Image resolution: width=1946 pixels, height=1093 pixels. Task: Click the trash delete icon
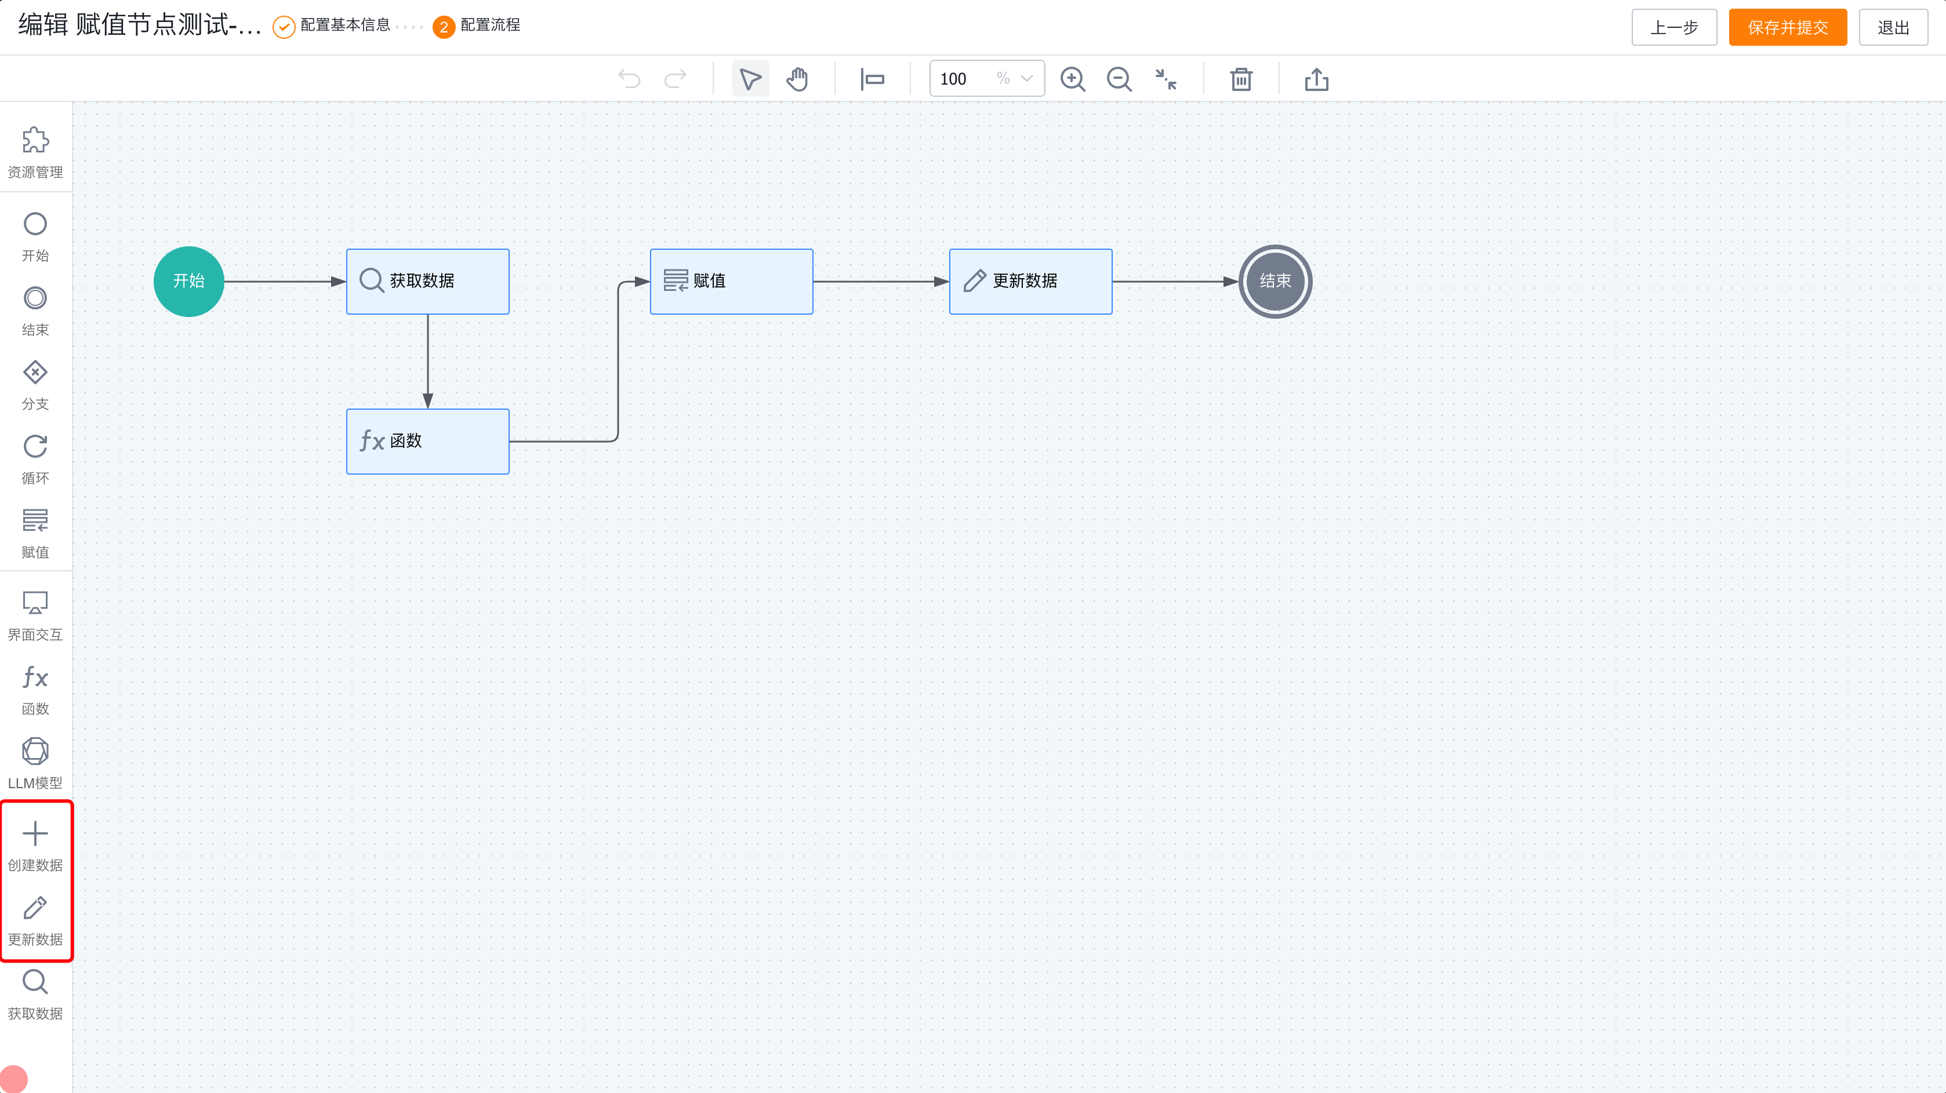pos(1241,78)
